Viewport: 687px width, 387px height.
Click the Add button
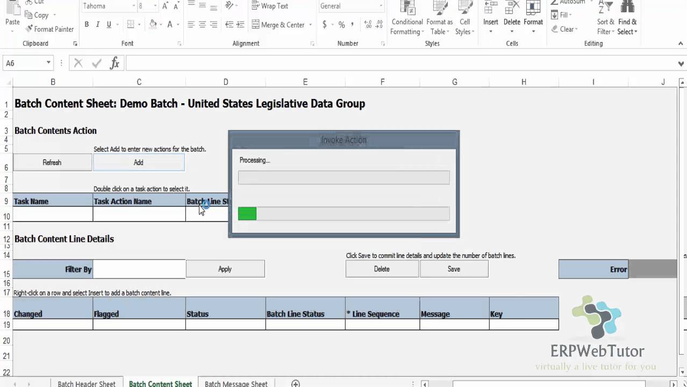139,162
